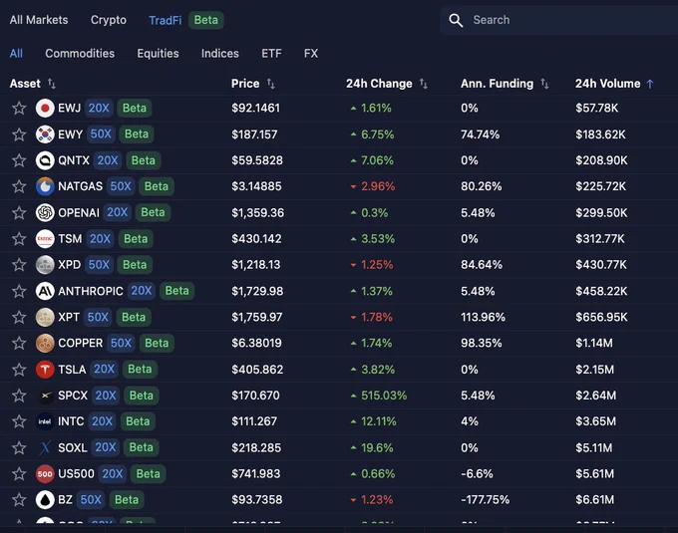This screenshot has height=533, width=678.
Task: Filter by Equities category
Action: point(158,53)
